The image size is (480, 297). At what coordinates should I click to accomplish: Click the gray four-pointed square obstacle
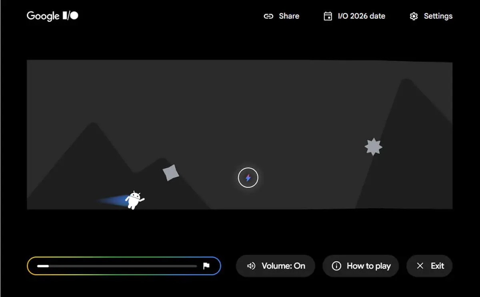tap(171, 172)
